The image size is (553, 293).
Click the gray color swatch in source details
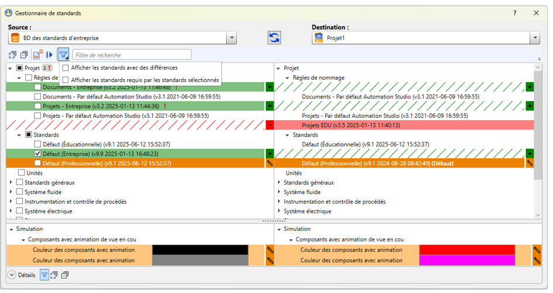(x=200, y=261)
